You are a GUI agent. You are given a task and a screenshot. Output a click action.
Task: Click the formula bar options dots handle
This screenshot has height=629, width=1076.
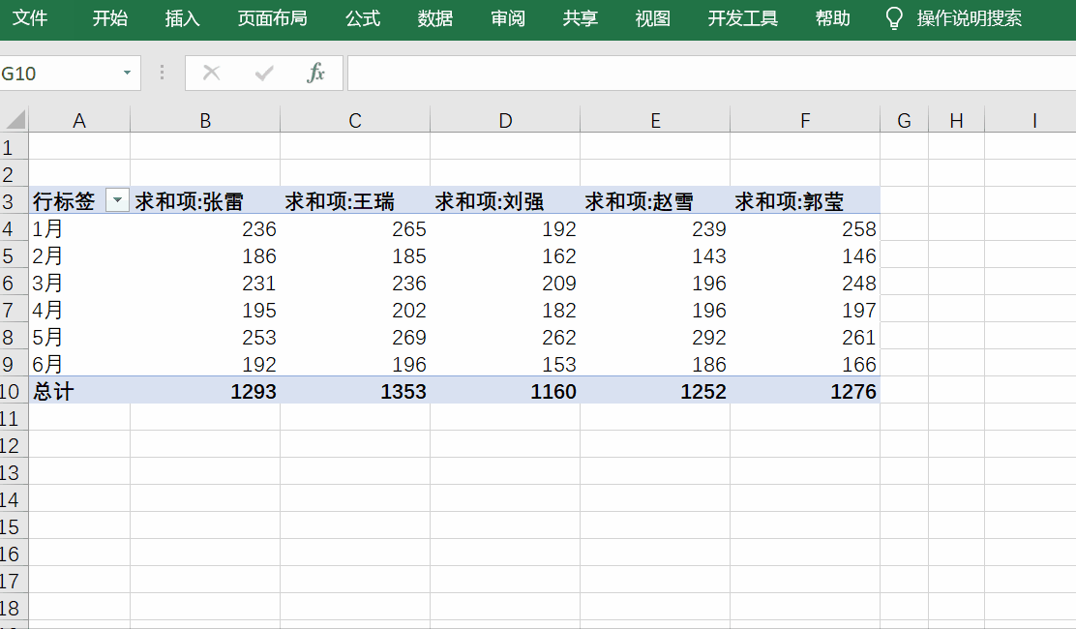(162, 74)
